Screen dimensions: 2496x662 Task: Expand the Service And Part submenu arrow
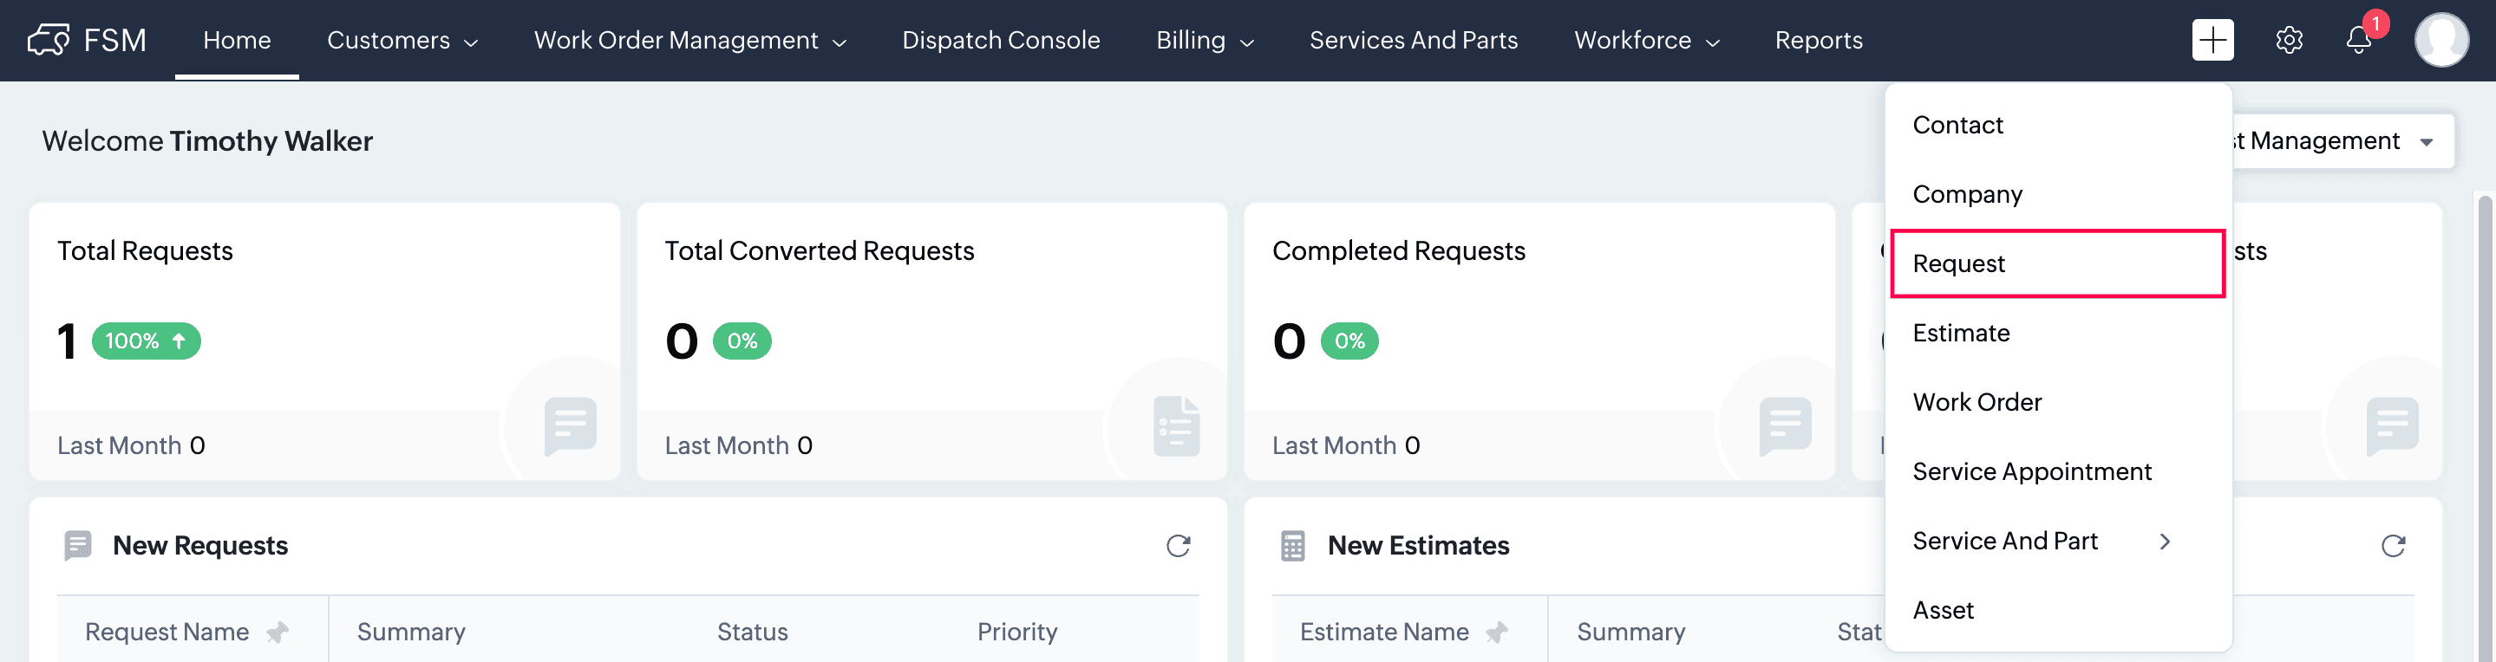(x=2165, y=541)
